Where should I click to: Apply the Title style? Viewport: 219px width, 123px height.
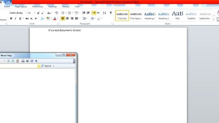coord(177,16)
